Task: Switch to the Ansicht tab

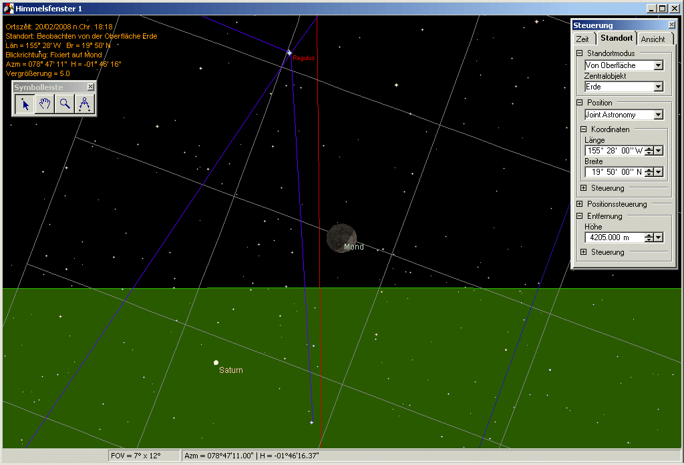Action: 653,39
